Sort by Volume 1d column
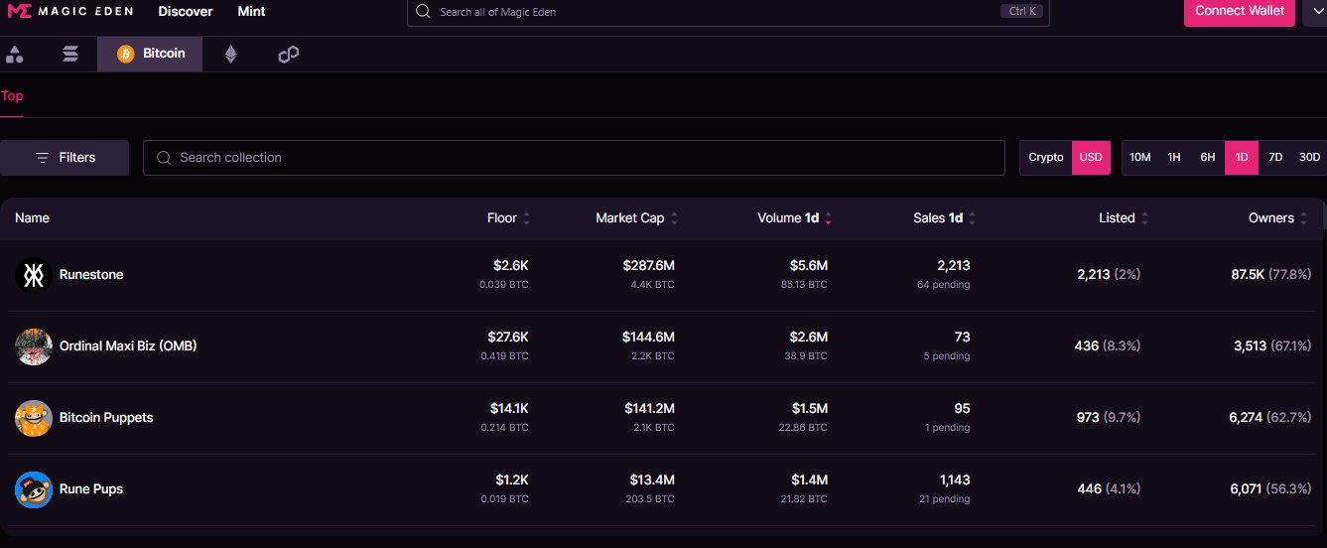The image size is (1327, 548). [x=794, y=217]
